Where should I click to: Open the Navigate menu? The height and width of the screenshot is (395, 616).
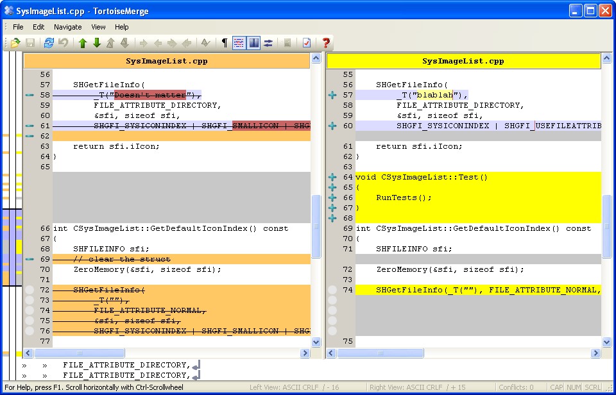click(x=67, y=27)
